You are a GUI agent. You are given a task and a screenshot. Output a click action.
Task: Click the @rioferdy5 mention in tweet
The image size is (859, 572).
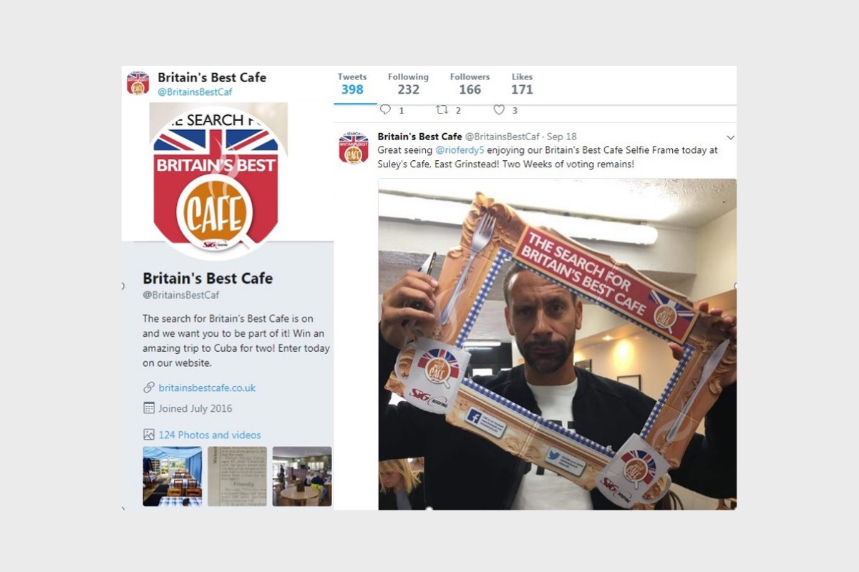pyautogui.click(x=461, y=150)
